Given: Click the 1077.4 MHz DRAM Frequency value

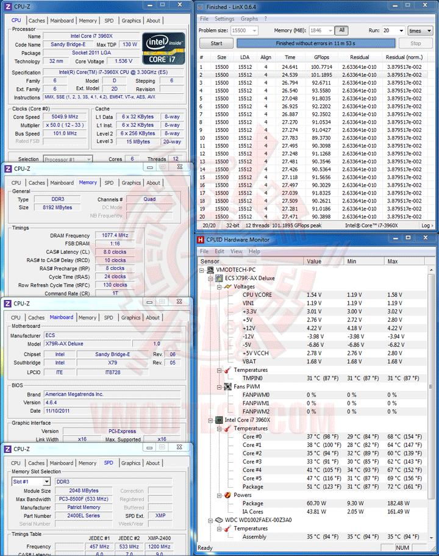Looking at the screenshot, I should pyautogui.click(x=115, y=235).
